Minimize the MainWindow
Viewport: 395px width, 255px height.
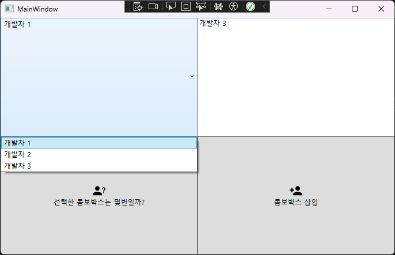[x=328, y=9]
